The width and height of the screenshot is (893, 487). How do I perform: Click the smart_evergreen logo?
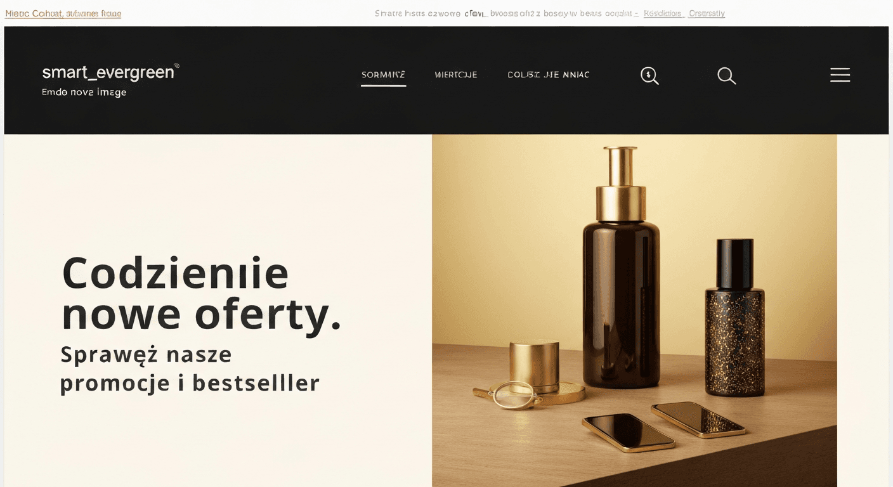(110, 72)
